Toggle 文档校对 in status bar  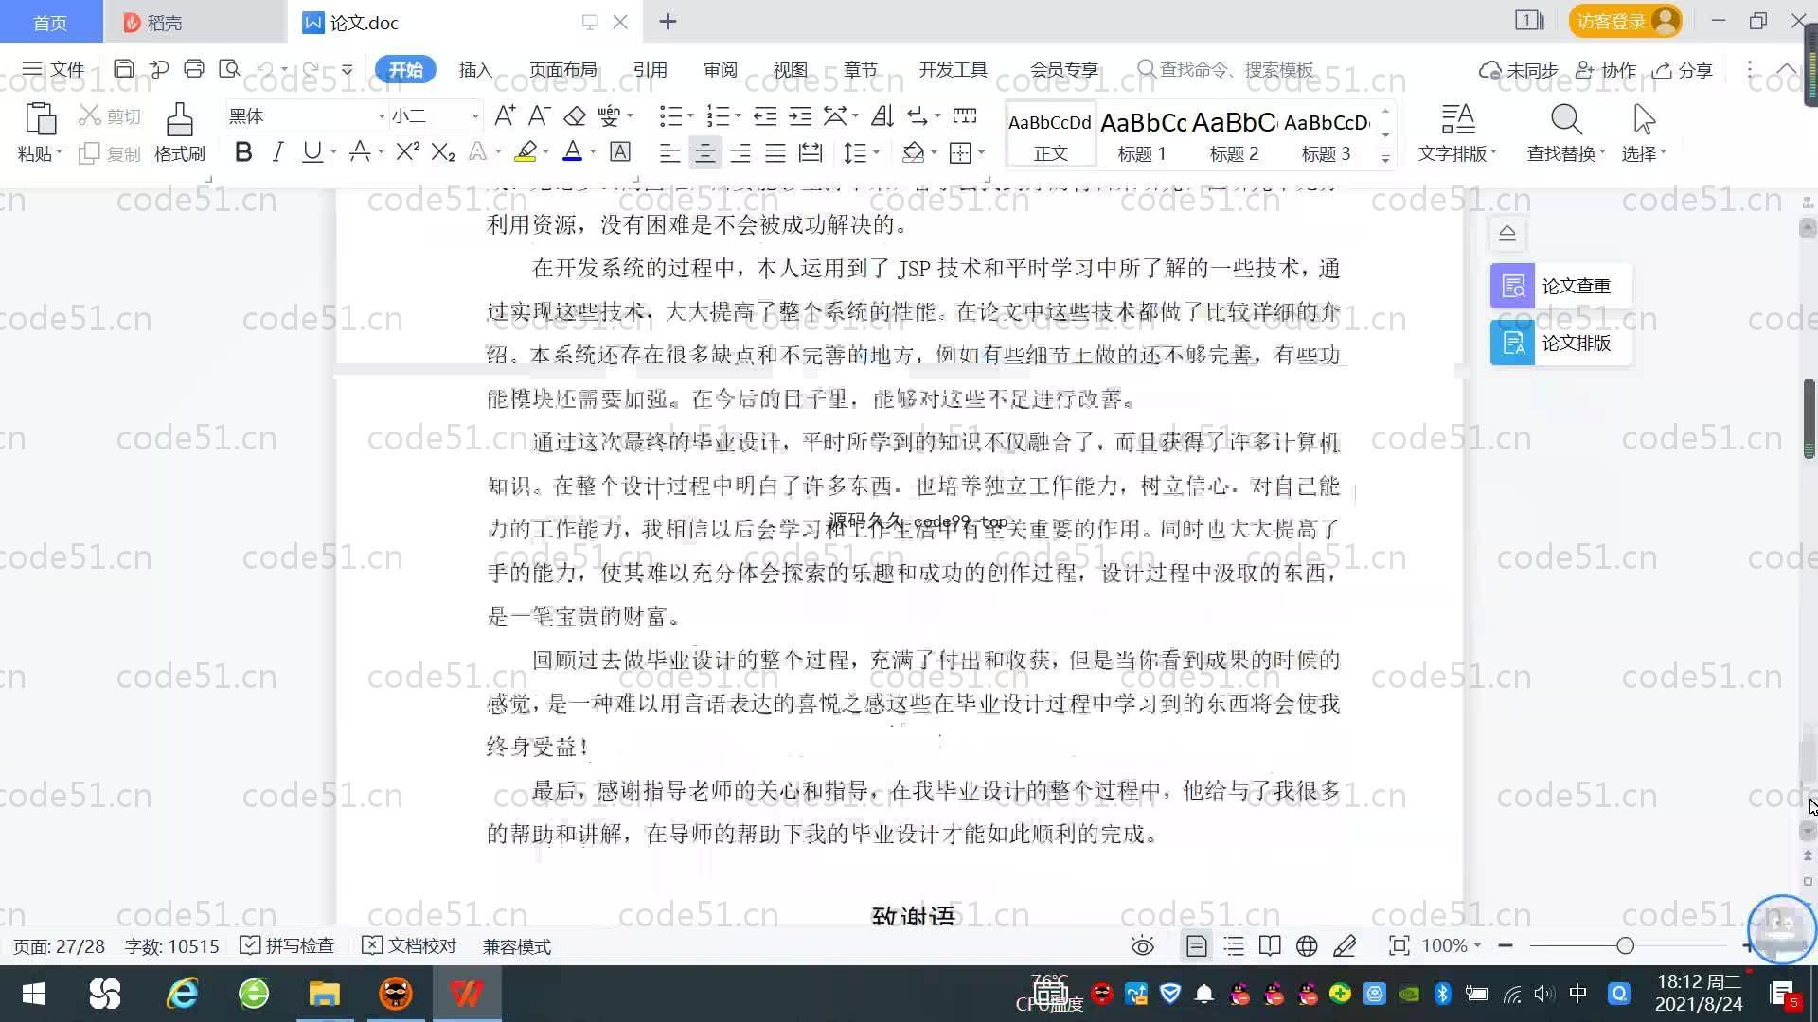pyautogui.click(x=409, y=946)
